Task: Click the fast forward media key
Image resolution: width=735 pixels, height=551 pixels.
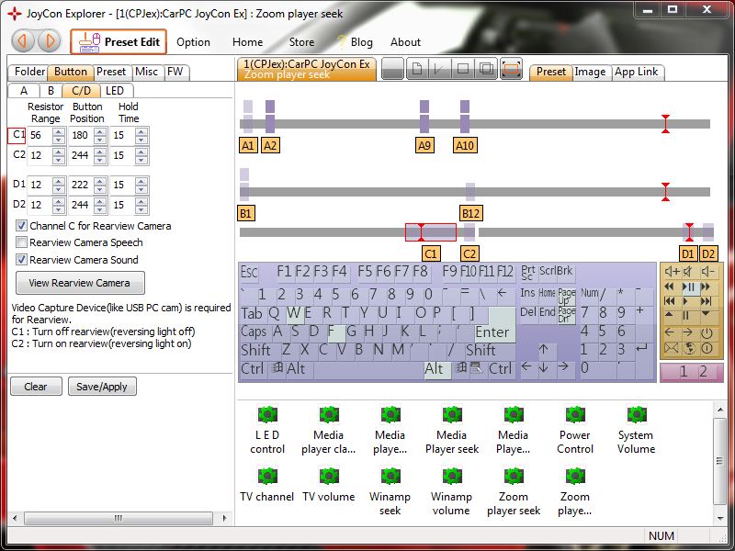Action: (706, 287)
